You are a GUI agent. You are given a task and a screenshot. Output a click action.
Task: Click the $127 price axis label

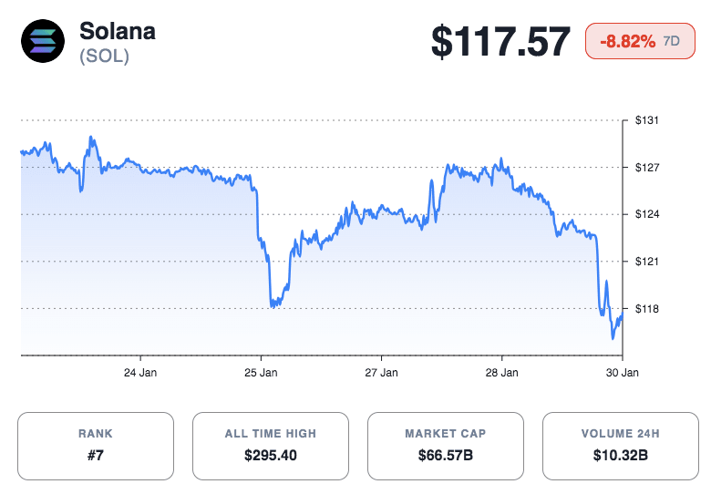(646, 168)
